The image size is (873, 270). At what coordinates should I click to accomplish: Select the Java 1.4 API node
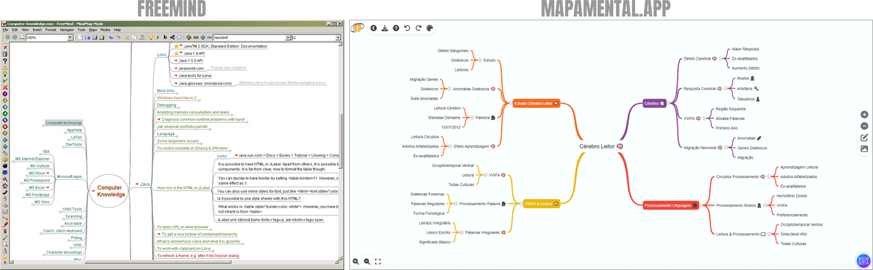[194, 53]
